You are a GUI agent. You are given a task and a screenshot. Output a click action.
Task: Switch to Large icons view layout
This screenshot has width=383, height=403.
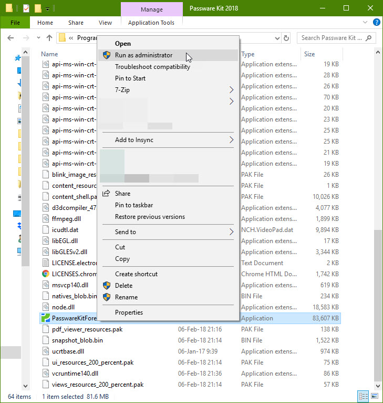click(x=375, y=396)
